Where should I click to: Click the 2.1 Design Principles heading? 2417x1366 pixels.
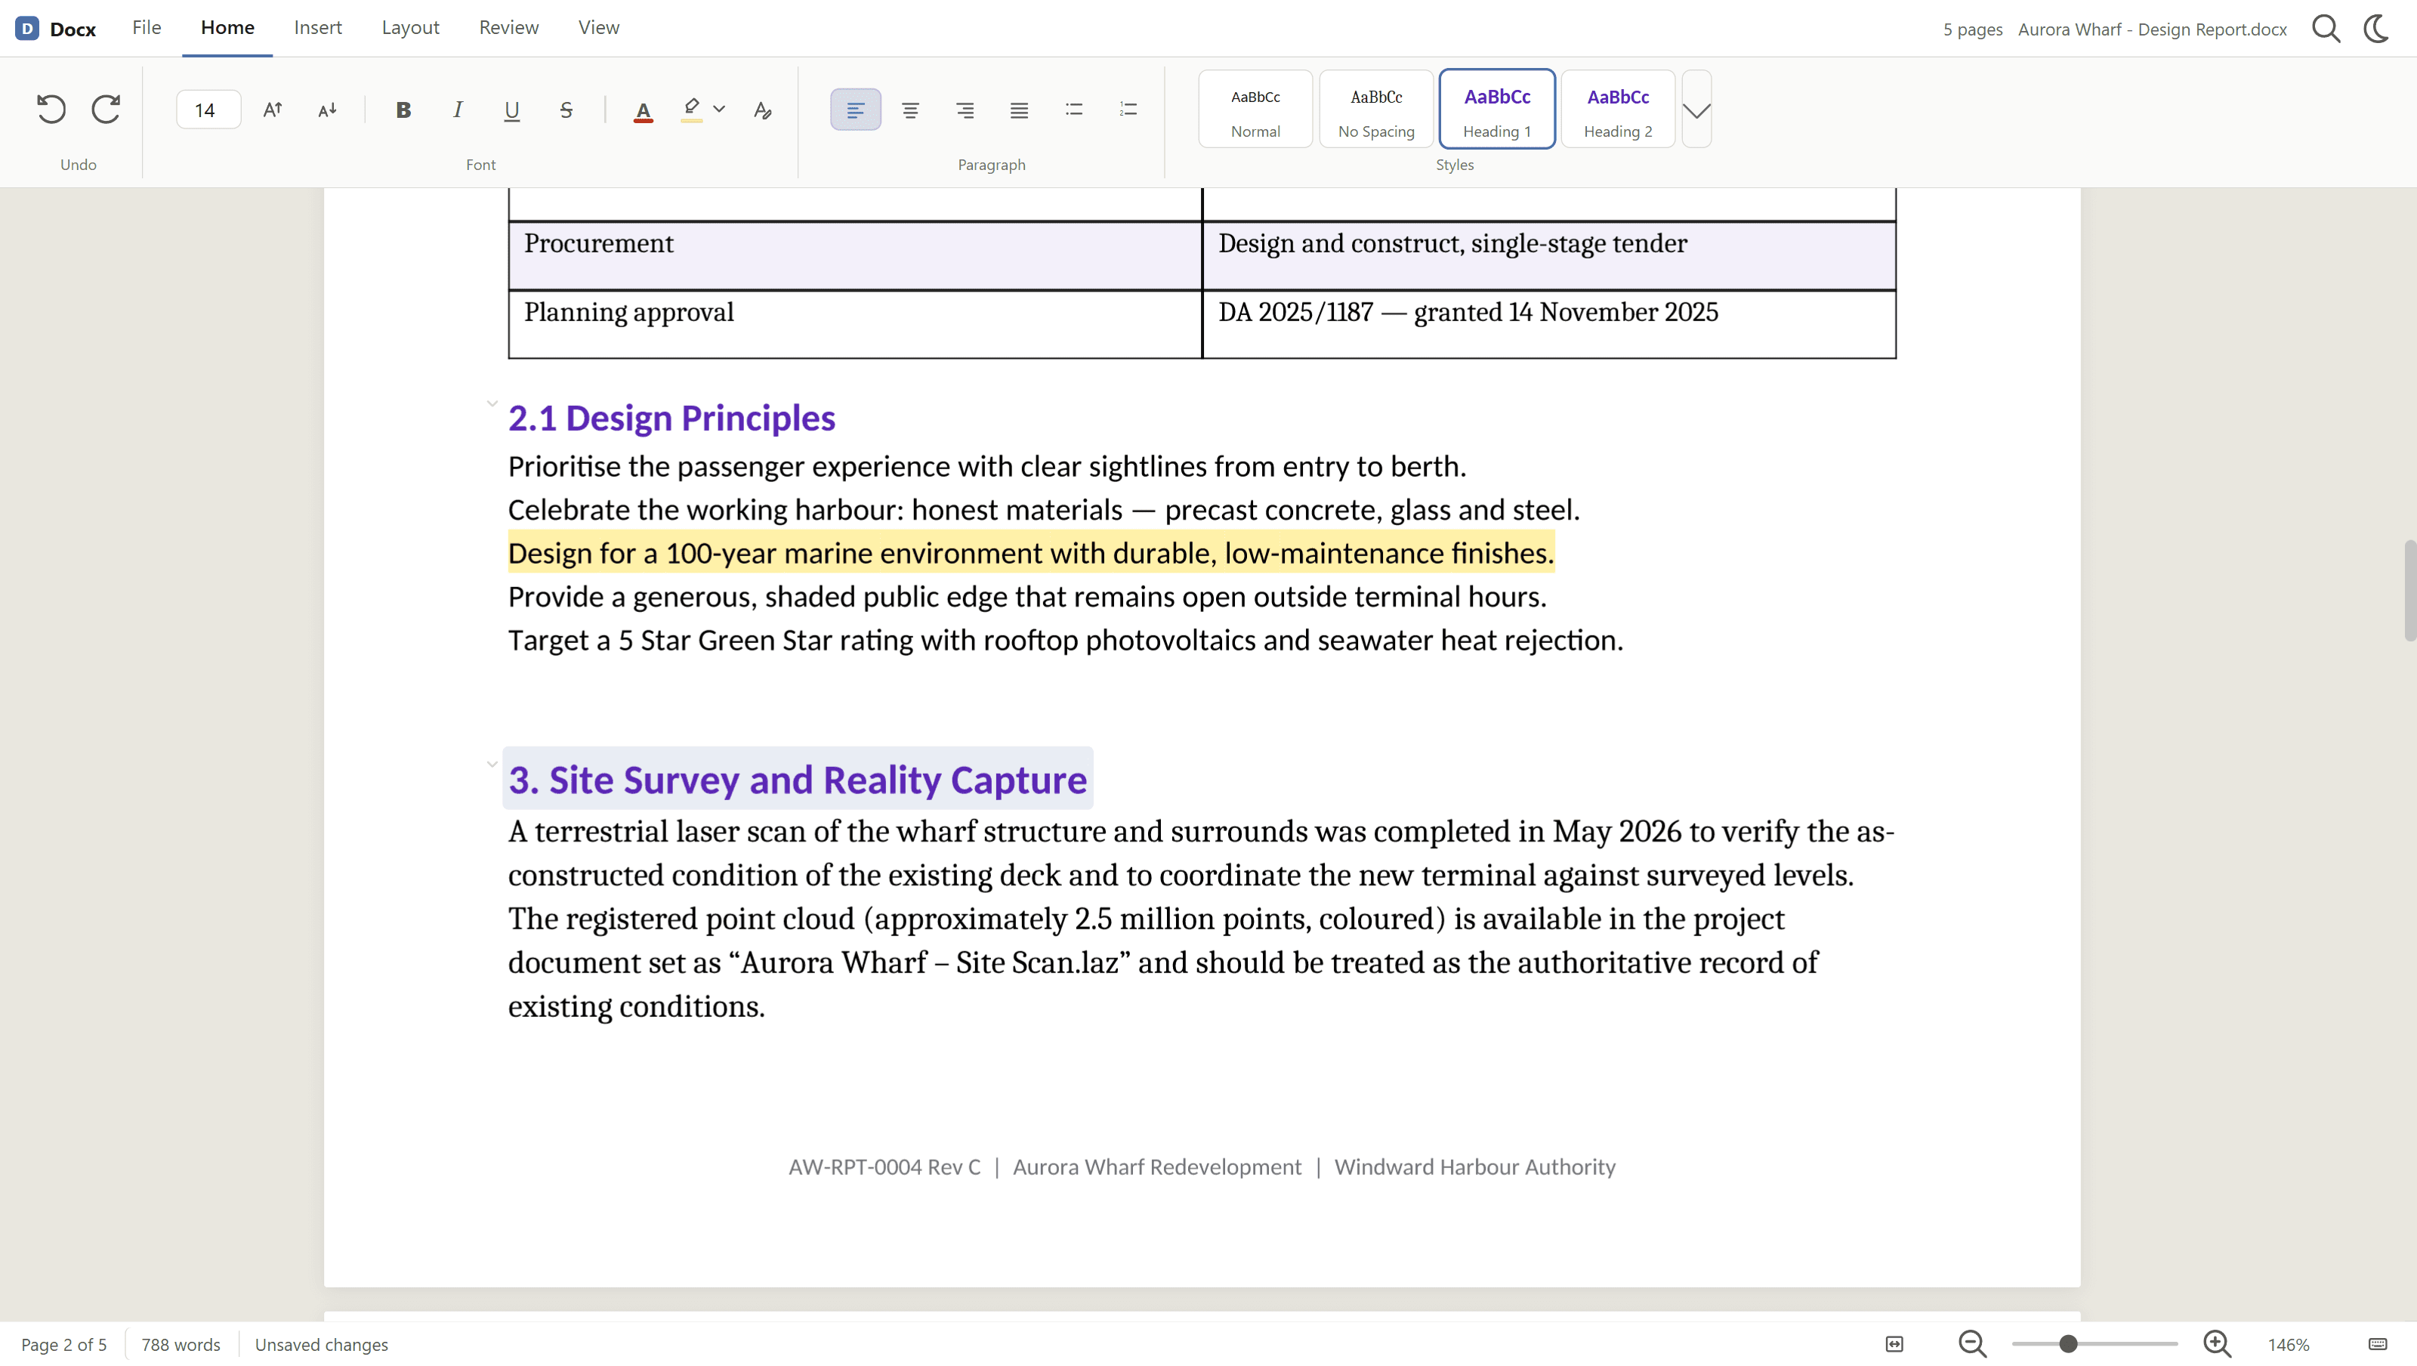click(671, 418)
